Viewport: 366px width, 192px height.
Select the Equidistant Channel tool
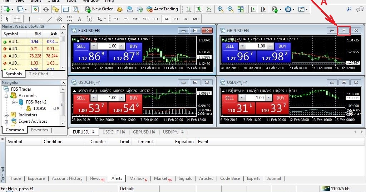tap(60, 19)
